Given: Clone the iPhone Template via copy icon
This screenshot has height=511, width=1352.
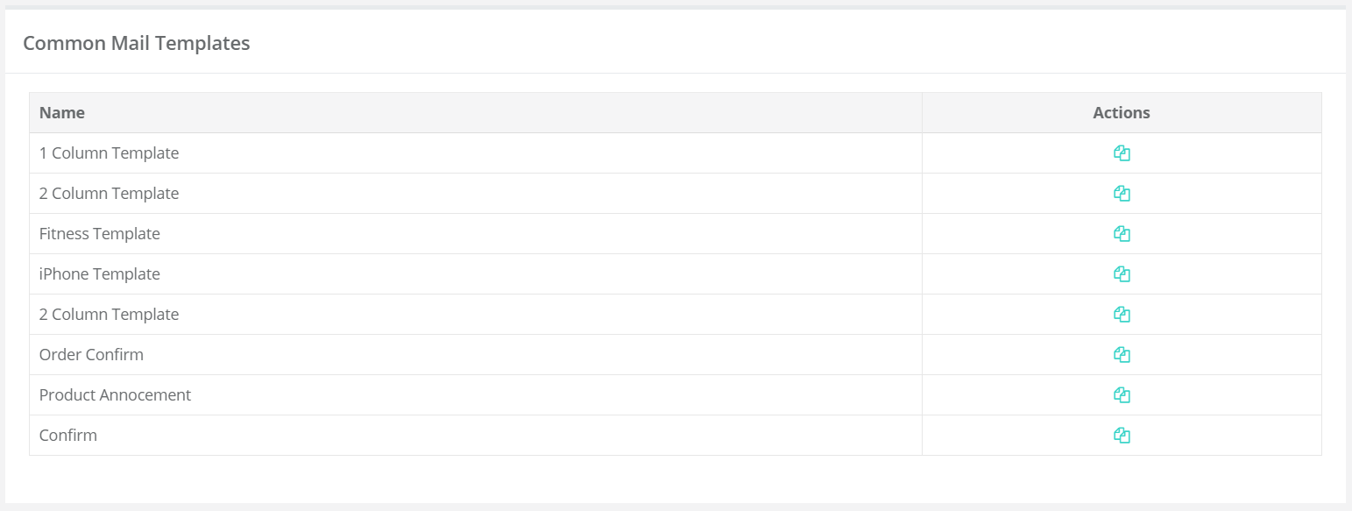Looking at the screenshot, I should 1122,274.
